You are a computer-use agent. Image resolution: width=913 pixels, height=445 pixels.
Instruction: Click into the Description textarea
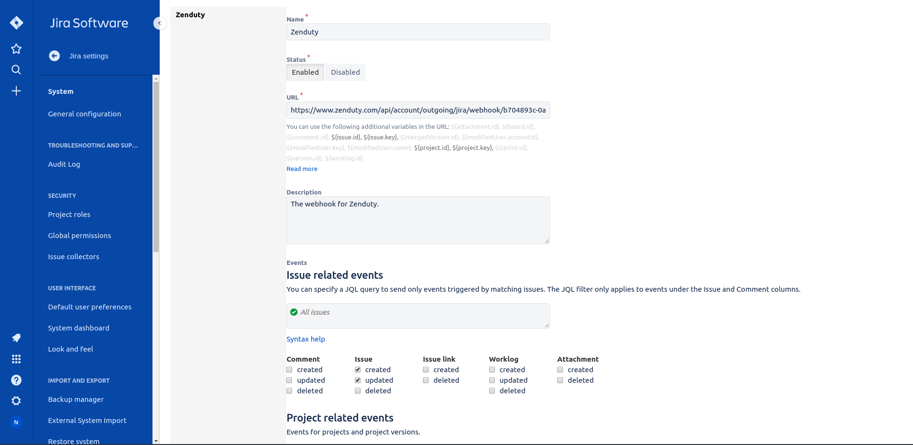[x=418, y=220]
